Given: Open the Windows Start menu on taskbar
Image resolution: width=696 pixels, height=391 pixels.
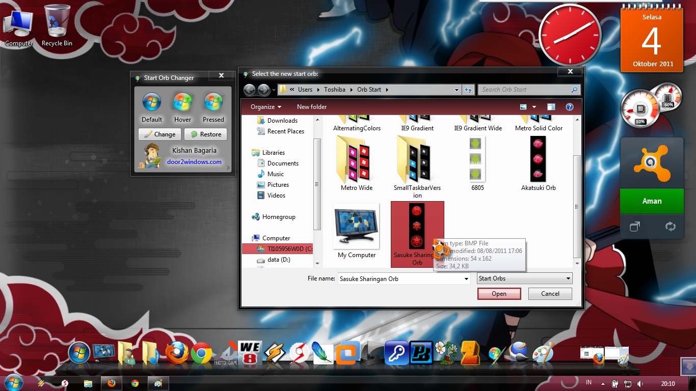Looking at the screenshot, I should click(x=13, y=382).
